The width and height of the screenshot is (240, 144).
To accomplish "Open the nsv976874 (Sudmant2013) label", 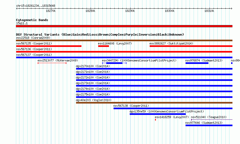I will pyautogui.click(x=204, y=61).
